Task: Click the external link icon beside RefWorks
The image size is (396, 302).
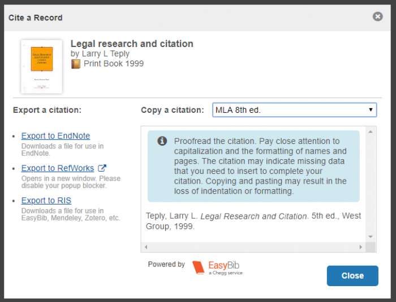Action: click(x=102, y=168)
